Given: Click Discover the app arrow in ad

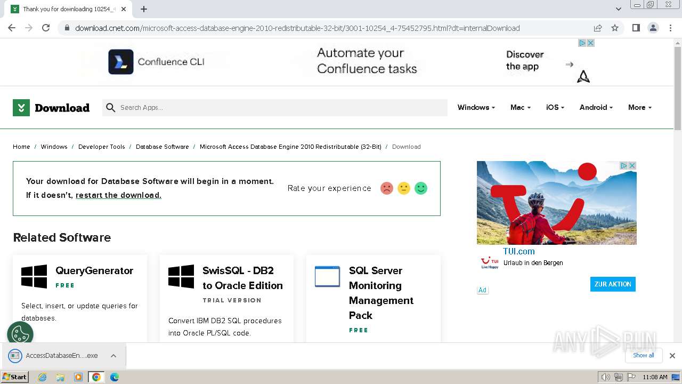Looking at the screenshot, I should pyautogui.click(x=570, y=65).
